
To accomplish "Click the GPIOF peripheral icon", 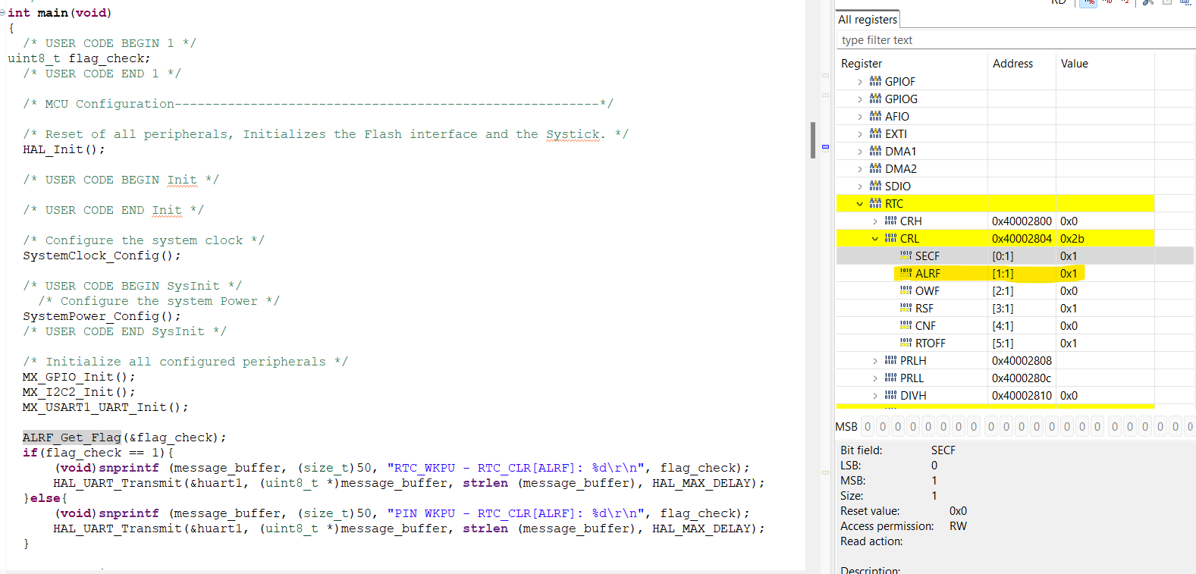I will pos(875,81).
